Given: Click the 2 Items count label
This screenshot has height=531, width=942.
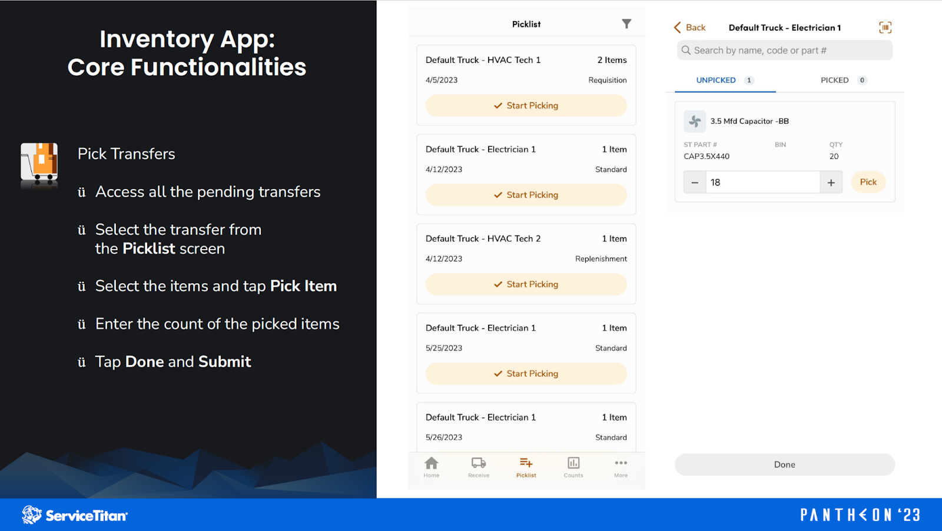Looking at the screenshot, I should [x=612, y=60].
